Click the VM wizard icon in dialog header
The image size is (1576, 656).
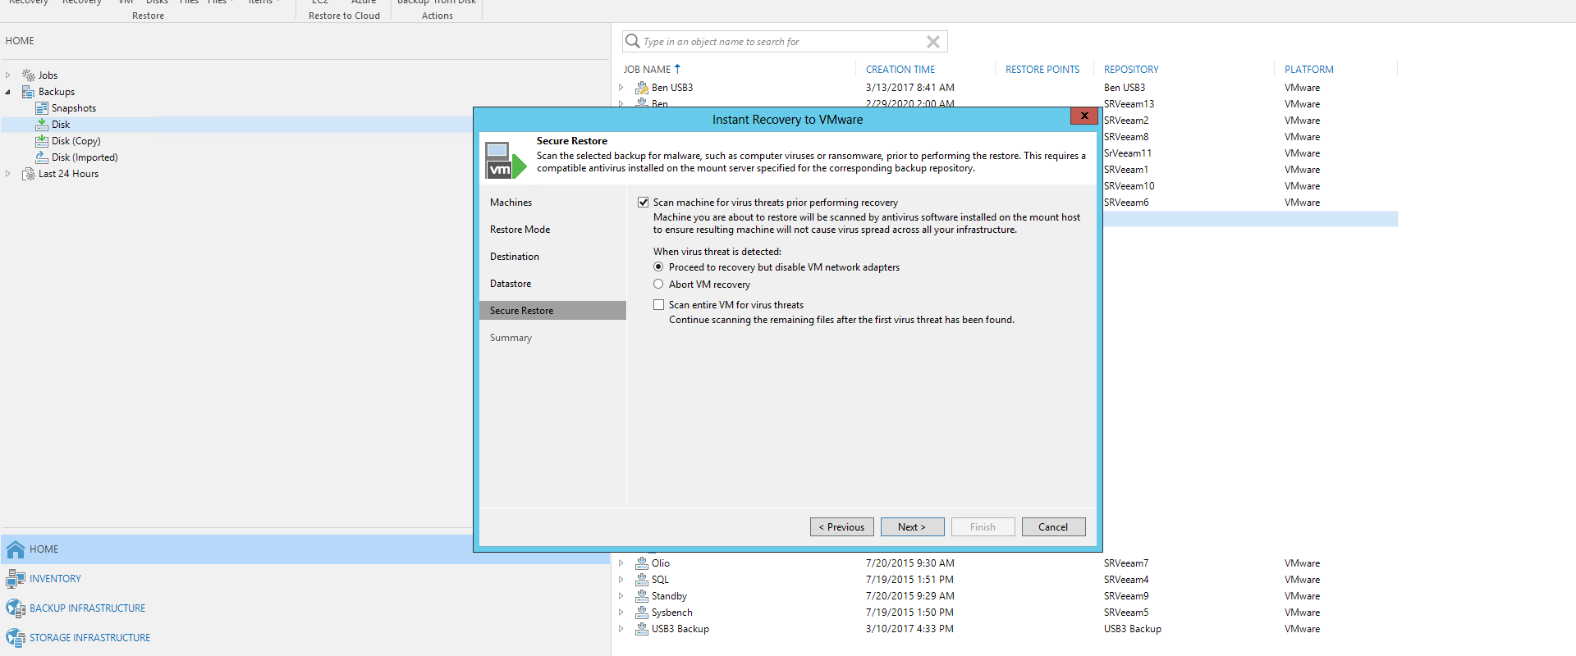pos(506,160)
